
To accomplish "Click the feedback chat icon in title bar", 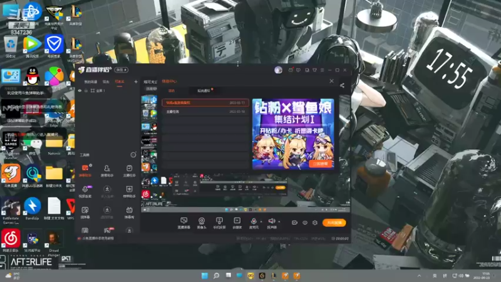I will click(299, 70).
